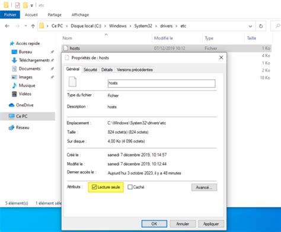Viewport: 281px width, 232px height.
Task: Open the Affichage ribbon tab
Action: coord(80,15)
